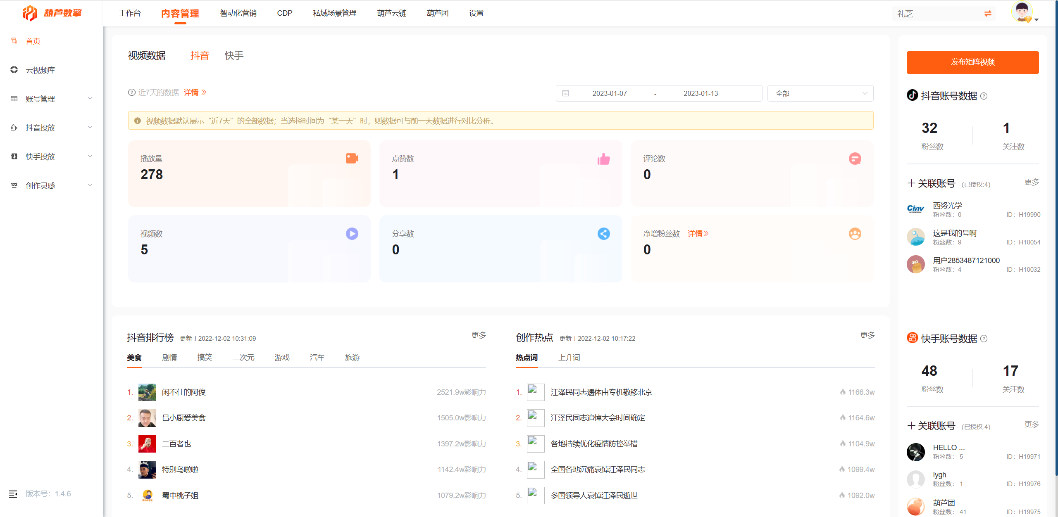Viewport: 1058px width, 517px height.
Task: Click the end date 2023-01-13 field
Action: point(701,93)
